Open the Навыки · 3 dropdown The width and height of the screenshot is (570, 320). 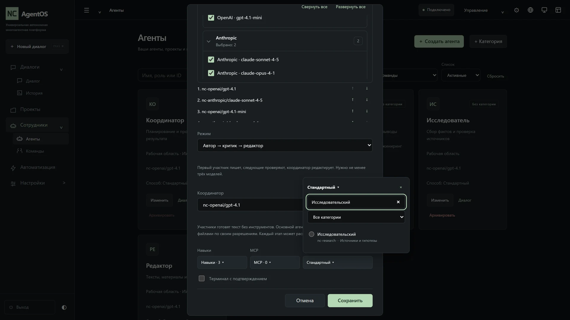tap(222, 263)
